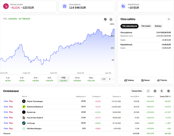Open holdings table settings gear icon
The image size is (174, 136).
coord(169,91)
